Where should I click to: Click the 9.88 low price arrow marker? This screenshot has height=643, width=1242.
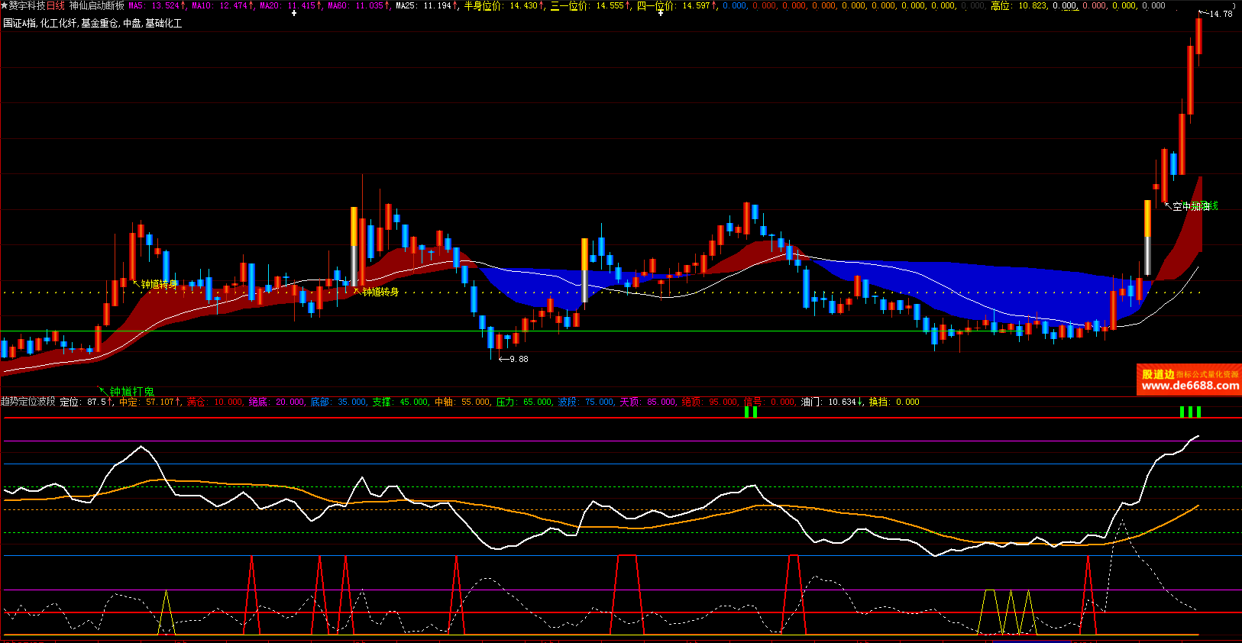point(513,359)
